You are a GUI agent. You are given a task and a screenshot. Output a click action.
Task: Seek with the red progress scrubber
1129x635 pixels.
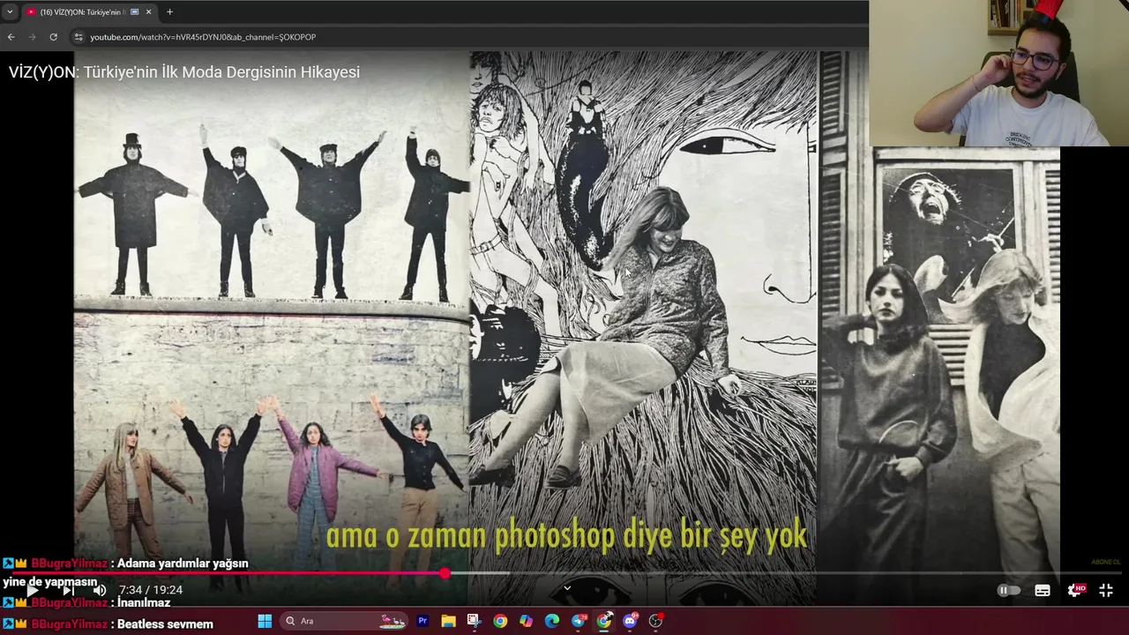point(445,573)
